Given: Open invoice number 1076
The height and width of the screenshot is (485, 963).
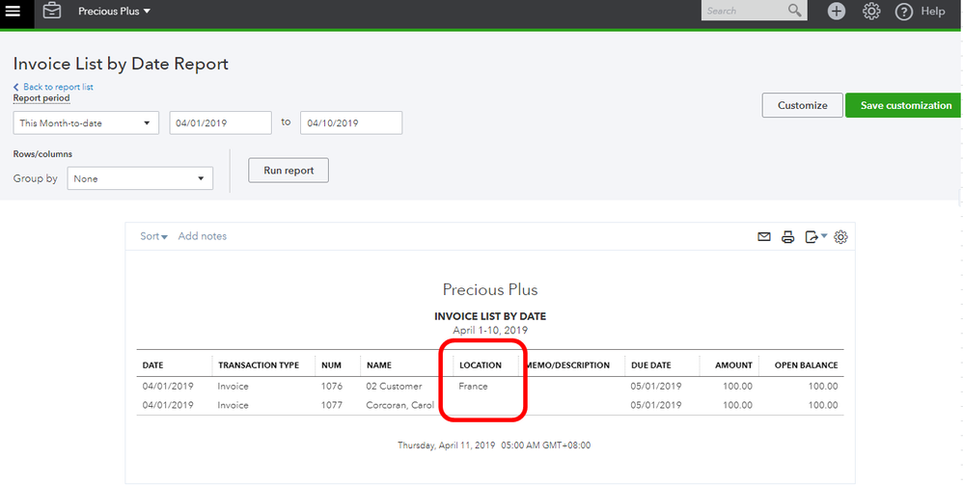Looking at the screenshot, I should [332, 387].
